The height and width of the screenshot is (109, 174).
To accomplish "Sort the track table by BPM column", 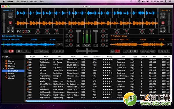I will (x=155, y=57).
